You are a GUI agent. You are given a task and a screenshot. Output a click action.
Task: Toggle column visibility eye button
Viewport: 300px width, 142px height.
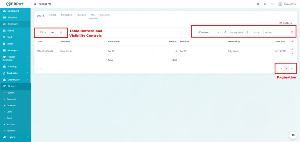pos(52,32)
